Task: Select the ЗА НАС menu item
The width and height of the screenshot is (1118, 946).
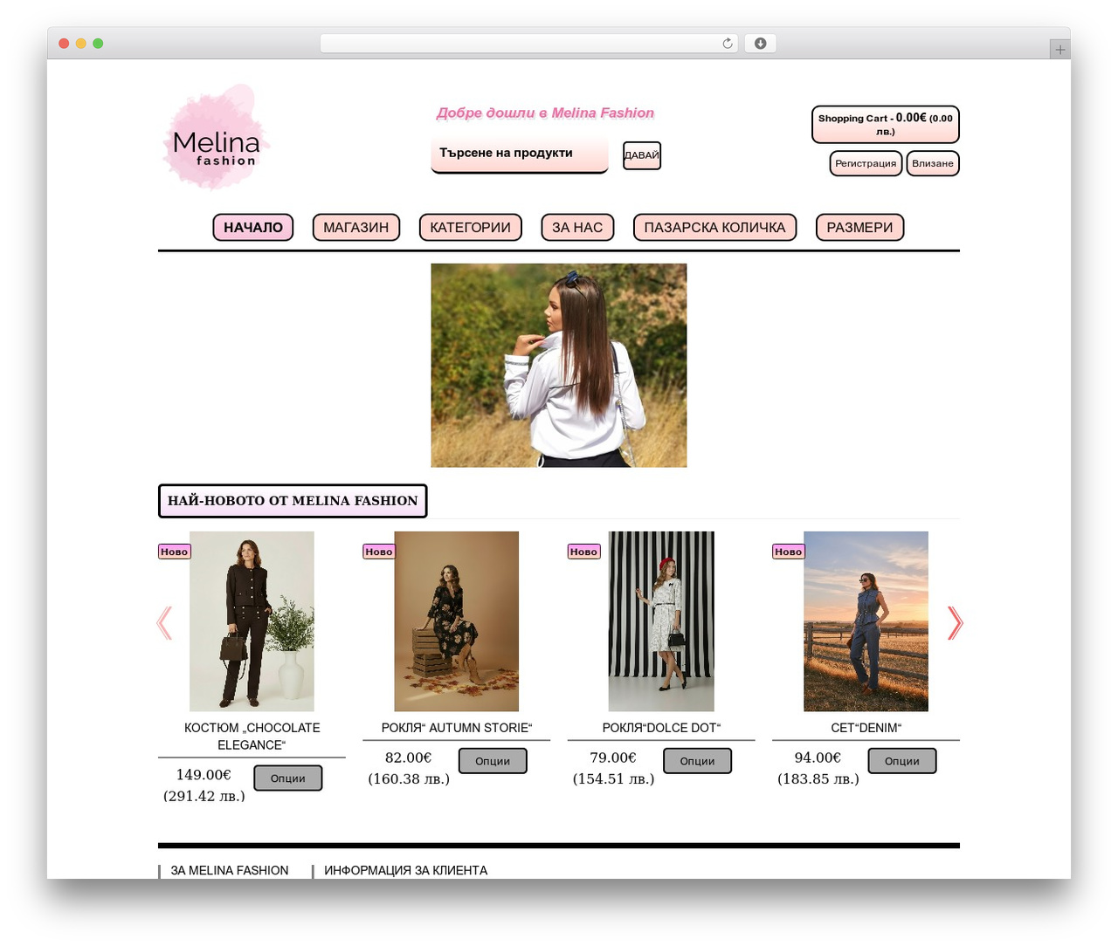Action: tap(577, 228)
